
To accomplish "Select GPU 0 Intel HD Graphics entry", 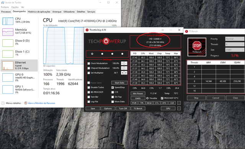I will tap(20, 77).
